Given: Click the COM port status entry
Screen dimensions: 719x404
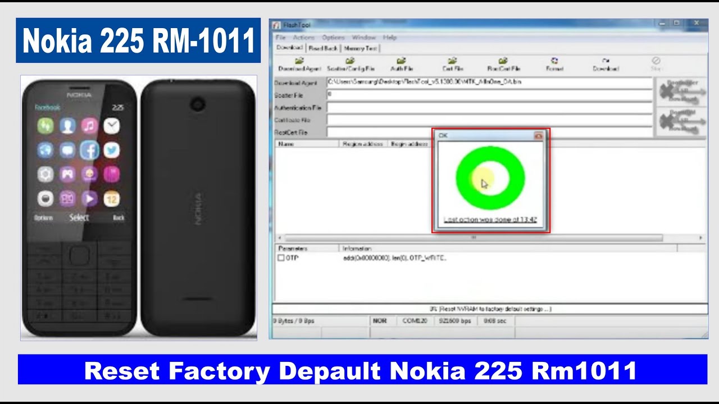Looking at the screenshot, I should pos(415,321).
